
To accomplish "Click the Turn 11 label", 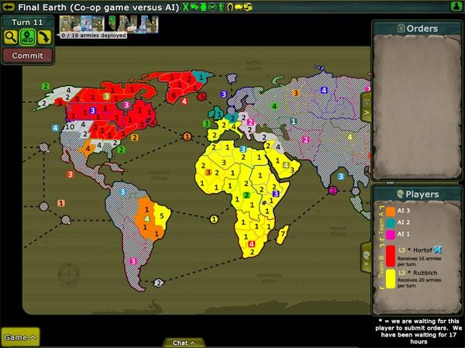I will click(27, 22).
